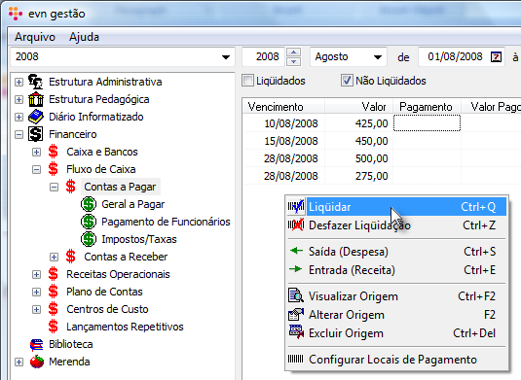Open the Ajuda menu
Viewport: 521px width, 380px height.
[x=84, y=37]
